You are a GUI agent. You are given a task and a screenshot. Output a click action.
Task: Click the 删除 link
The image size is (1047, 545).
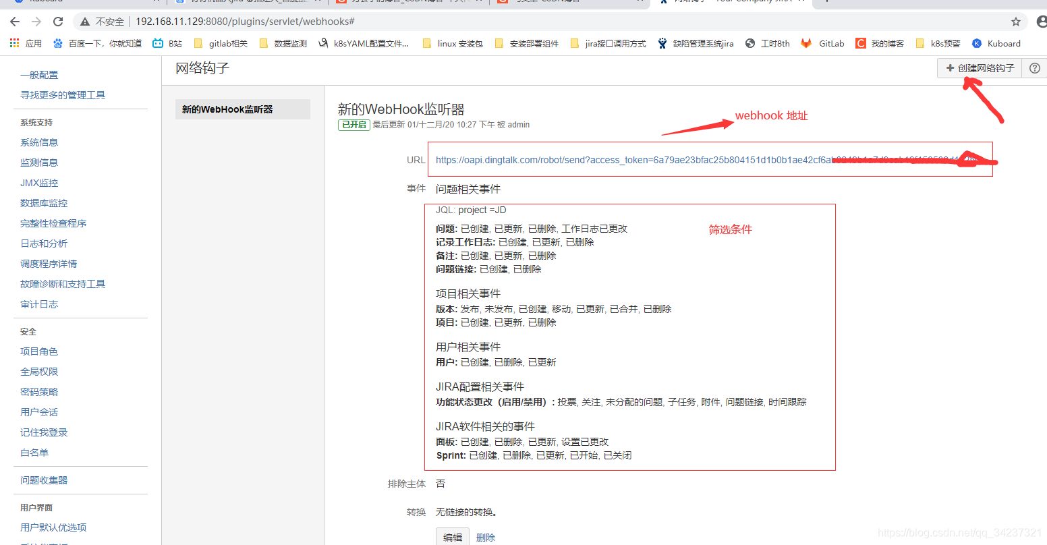click(486, 538)
